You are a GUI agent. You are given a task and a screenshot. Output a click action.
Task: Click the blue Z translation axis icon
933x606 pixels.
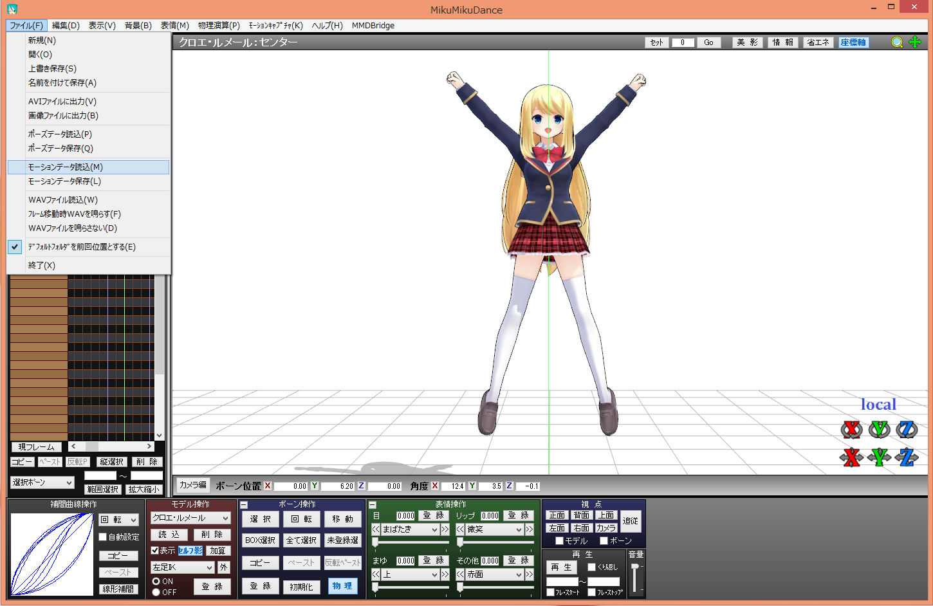[x=907, y=457]
